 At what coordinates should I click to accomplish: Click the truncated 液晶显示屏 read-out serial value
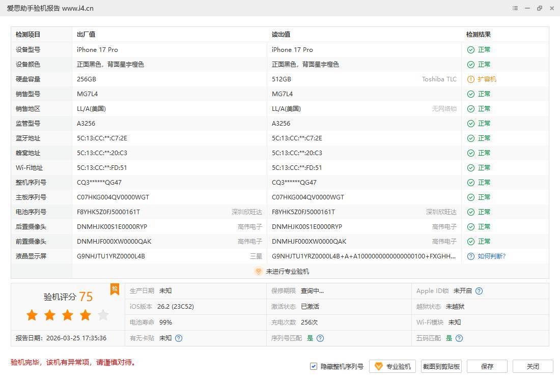click(363, 256)
